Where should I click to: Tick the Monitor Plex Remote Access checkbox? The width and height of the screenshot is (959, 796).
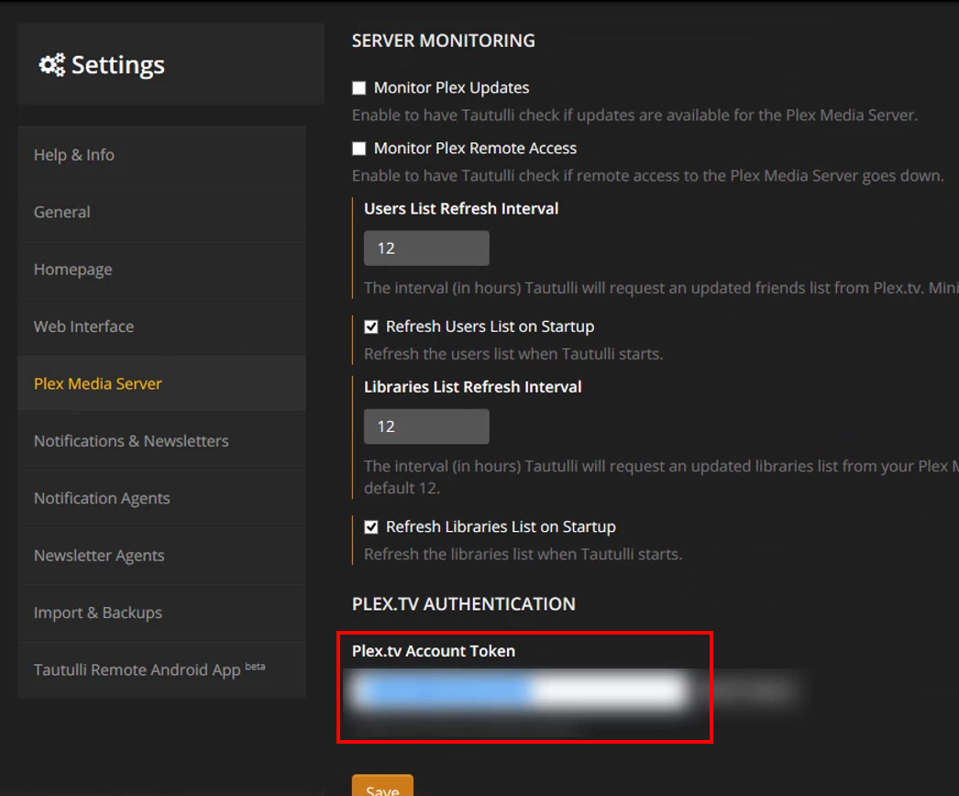tap(359, 149)
